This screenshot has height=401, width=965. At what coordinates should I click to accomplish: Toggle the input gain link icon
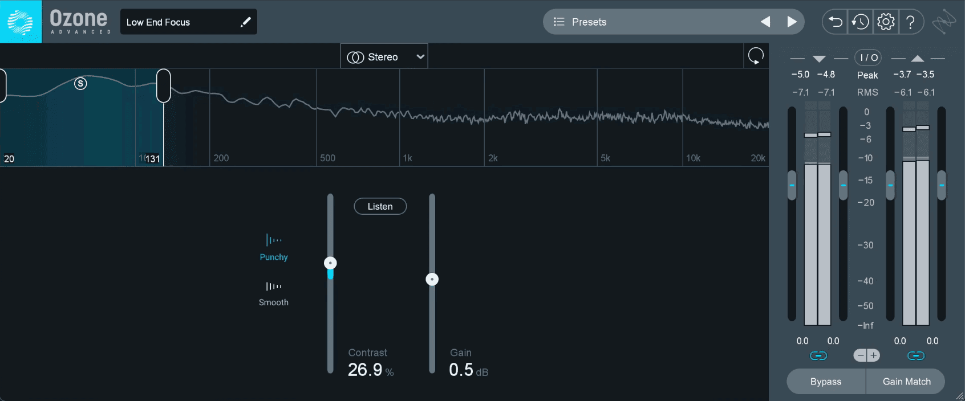pos(818,356)
